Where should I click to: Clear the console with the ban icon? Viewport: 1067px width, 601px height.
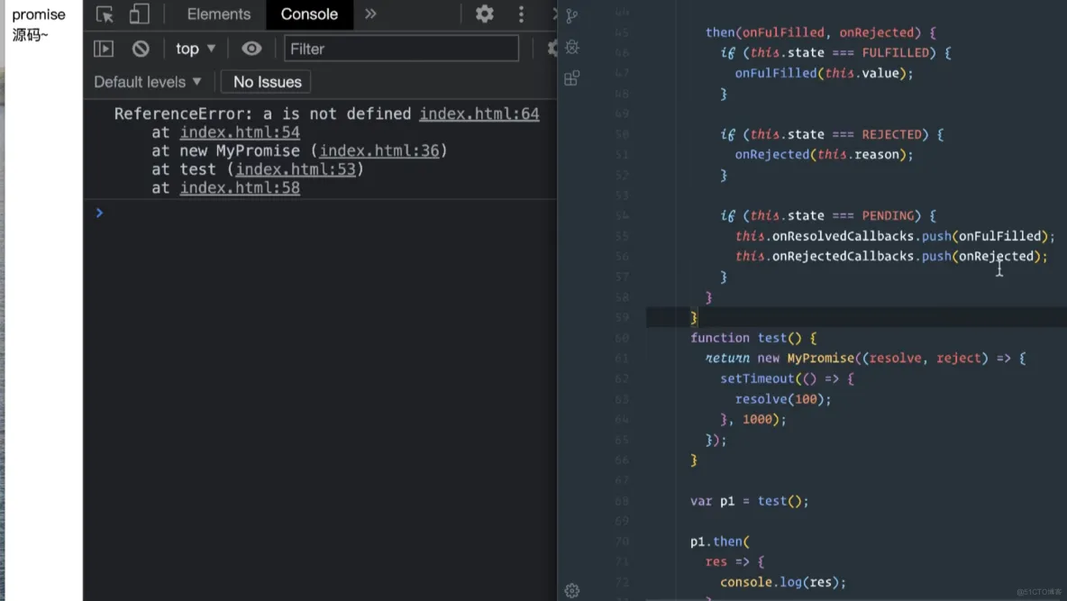[x=141, y=49]
